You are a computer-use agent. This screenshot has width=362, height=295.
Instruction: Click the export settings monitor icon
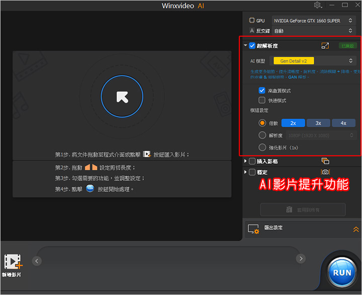(x=253, y=229)
